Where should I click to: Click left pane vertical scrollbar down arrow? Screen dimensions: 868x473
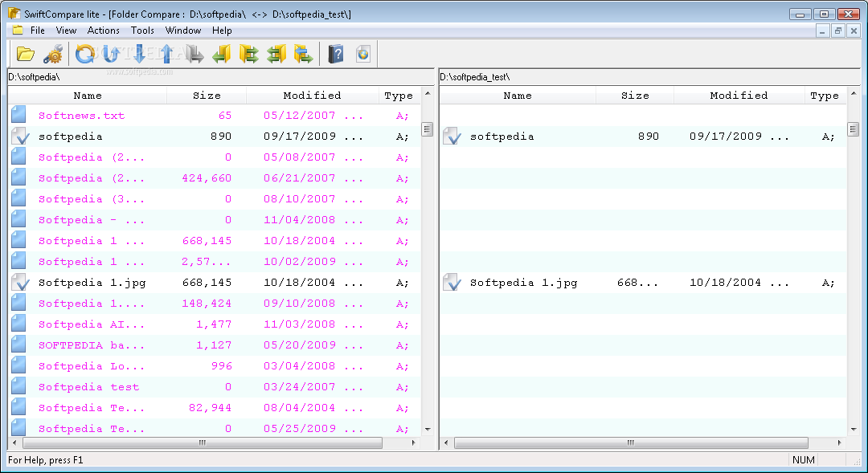tap(428, 430)
